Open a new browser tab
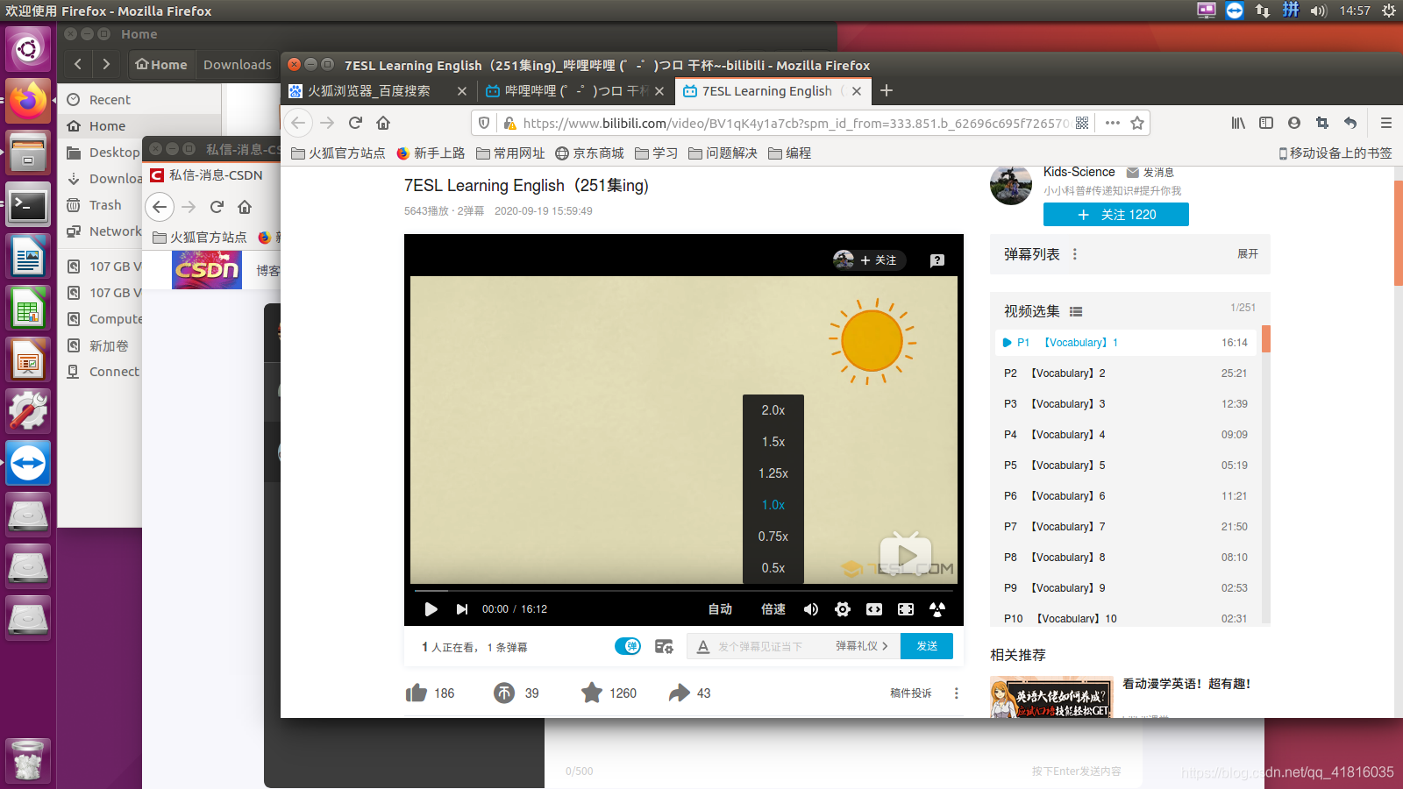 (x=887, y=90)
